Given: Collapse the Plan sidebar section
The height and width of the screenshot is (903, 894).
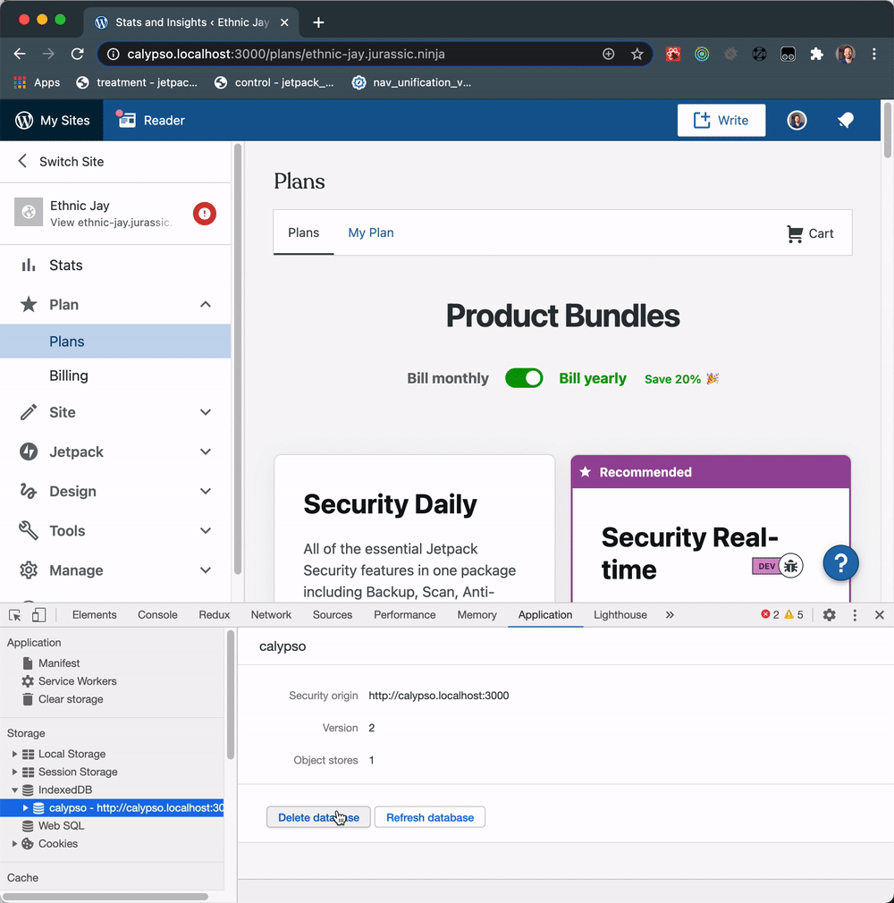Looking at the screenshot, I should click(x=205, y=304).
